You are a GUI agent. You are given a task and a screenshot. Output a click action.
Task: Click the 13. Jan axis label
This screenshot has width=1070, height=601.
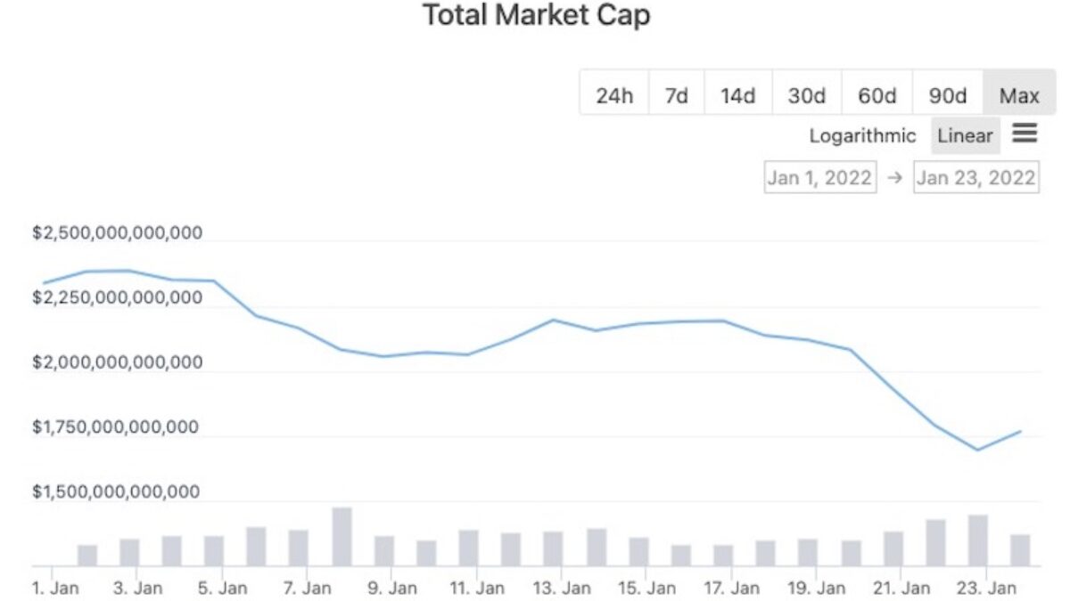pos(560,589)
